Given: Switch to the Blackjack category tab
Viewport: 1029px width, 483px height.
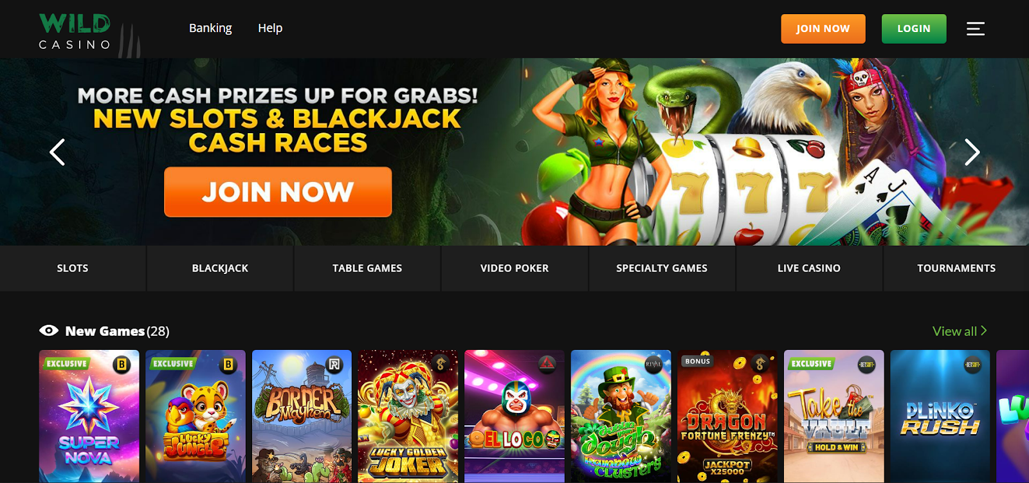Looking at the screenshot, I should point(220,268).
